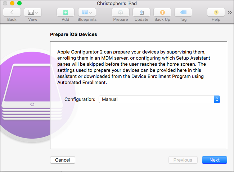
Task: Open the Configuration dropdown set to Manual
Action: coord(159,99)
